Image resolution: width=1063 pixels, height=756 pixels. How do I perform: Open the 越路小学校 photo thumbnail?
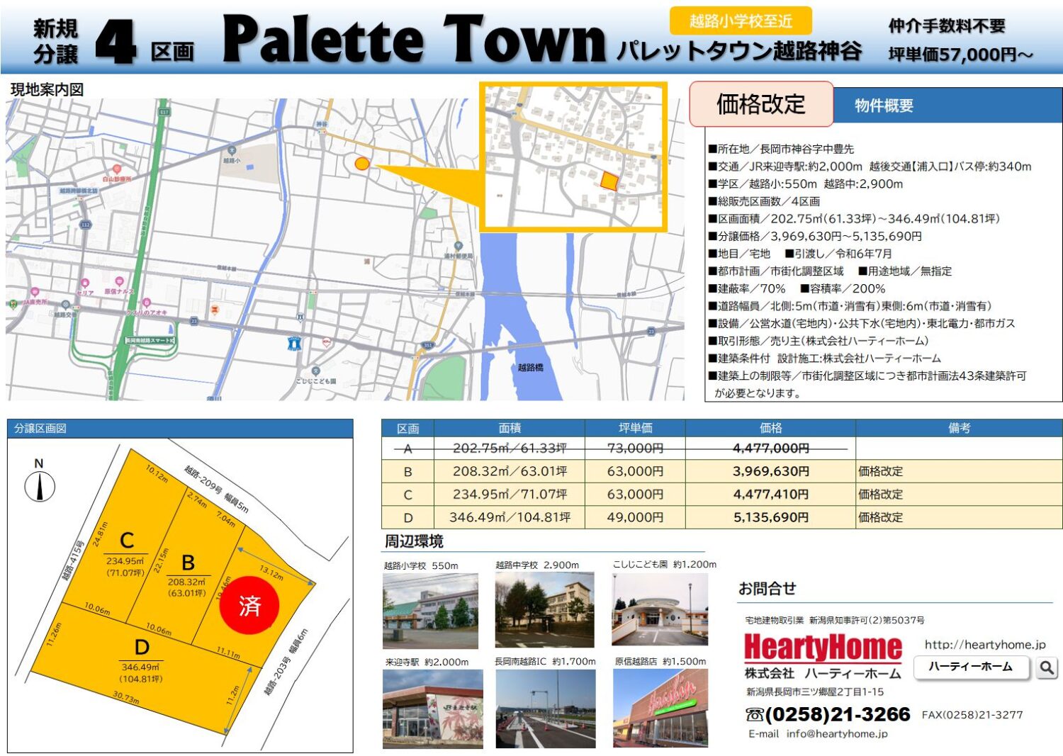pyautogui.click(x=430, y=611)
